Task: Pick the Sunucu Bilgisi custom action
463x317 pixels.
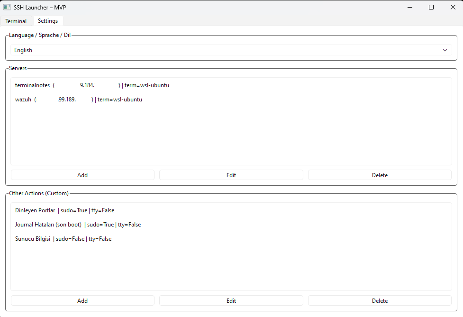Action: [x=63, y=239]
